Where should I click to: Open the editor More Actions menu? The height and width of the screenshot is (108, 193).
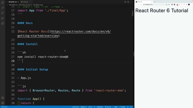(x=131, y=2)
